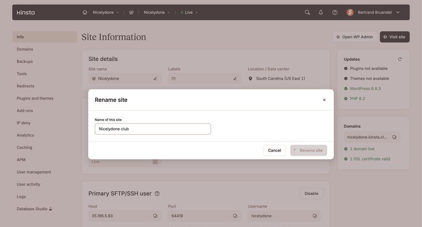Close the Rename site dialog
Image resolution: width=422 pixels, height=227 pixels.
tap(324, 100)
